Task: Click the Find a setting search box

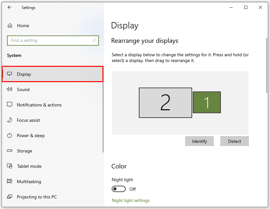Action: [48, 41]
